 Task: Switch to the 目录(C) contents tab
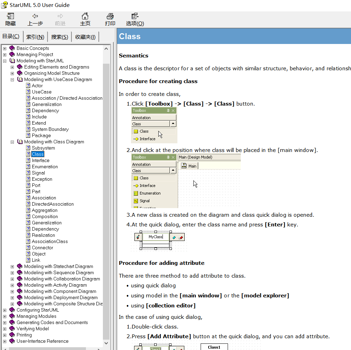click(11, 36)
